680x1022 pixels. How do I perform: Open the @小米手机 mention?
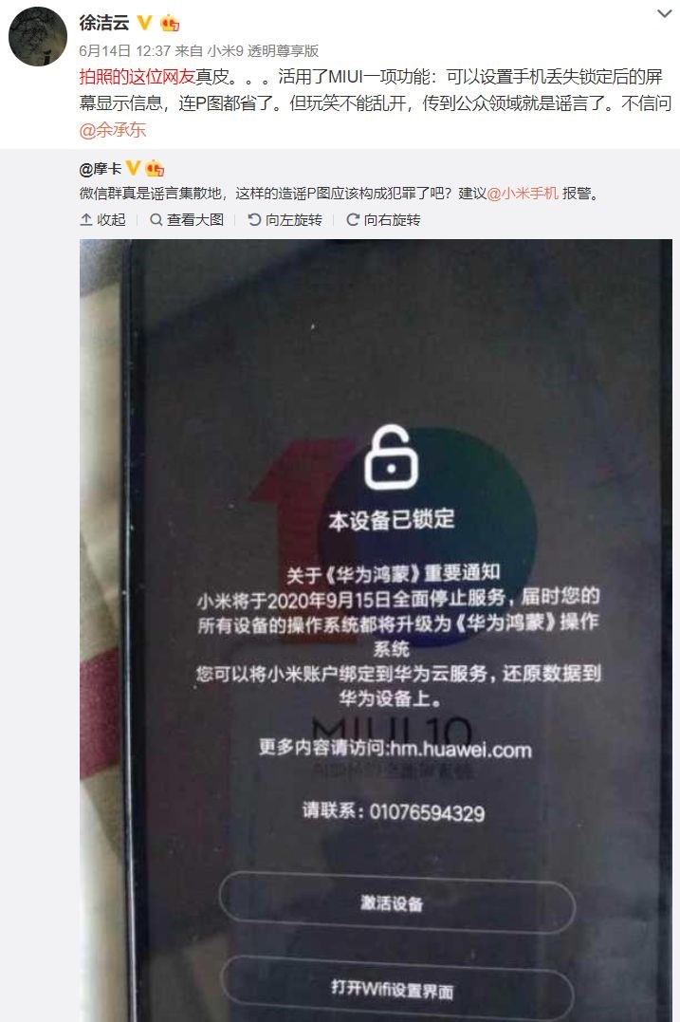click(x=523, y=193)
